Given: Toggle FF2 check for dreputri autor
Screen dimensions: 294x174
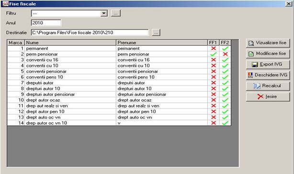Looking at the screenshot, I should point(225,83).
